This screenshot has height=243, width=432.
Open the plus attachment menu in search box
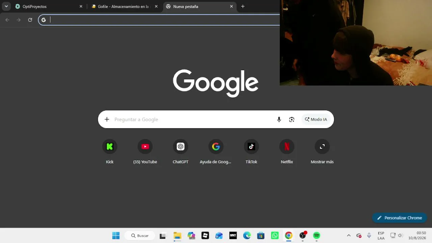[x=107, y=119]
